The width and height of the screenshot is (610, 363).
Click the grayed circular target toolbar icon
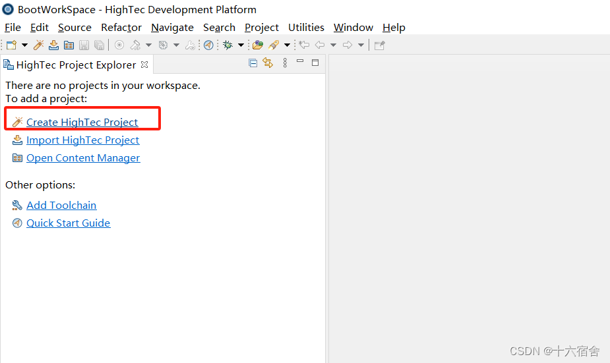119,45
